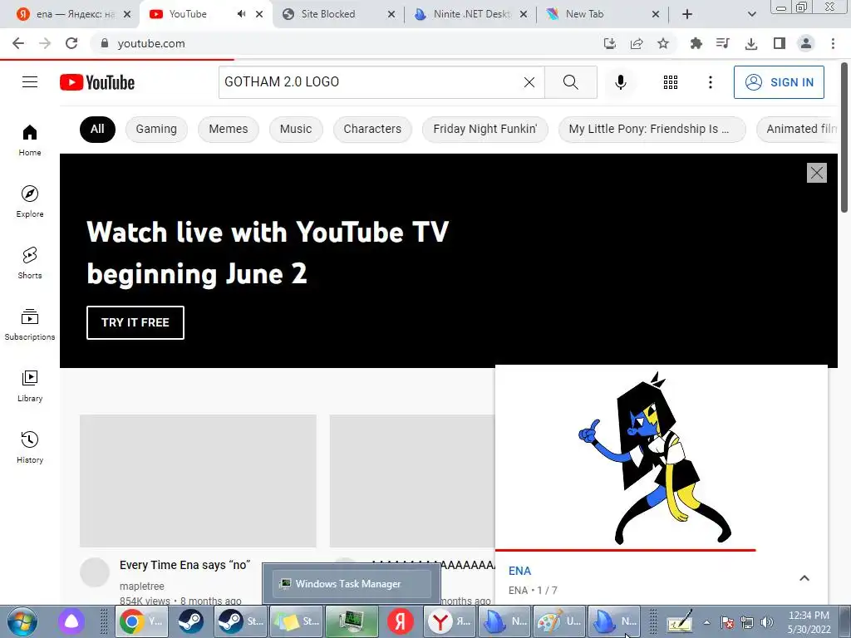The width and height of the screenshot is (851, 638).
Task: Open Paint from the taskbar
Action: click(x=559, y=621)
